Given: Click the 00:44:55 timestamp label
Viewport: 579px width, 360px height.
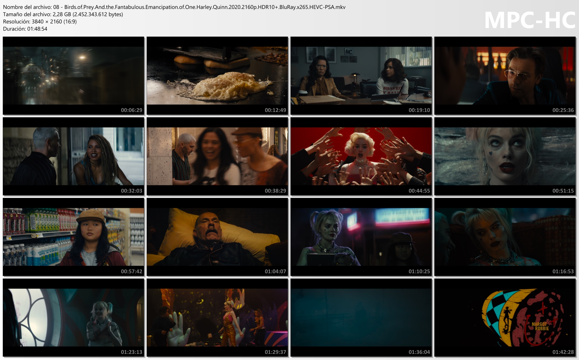Looking at the screenshot, I should pos(419,191).
